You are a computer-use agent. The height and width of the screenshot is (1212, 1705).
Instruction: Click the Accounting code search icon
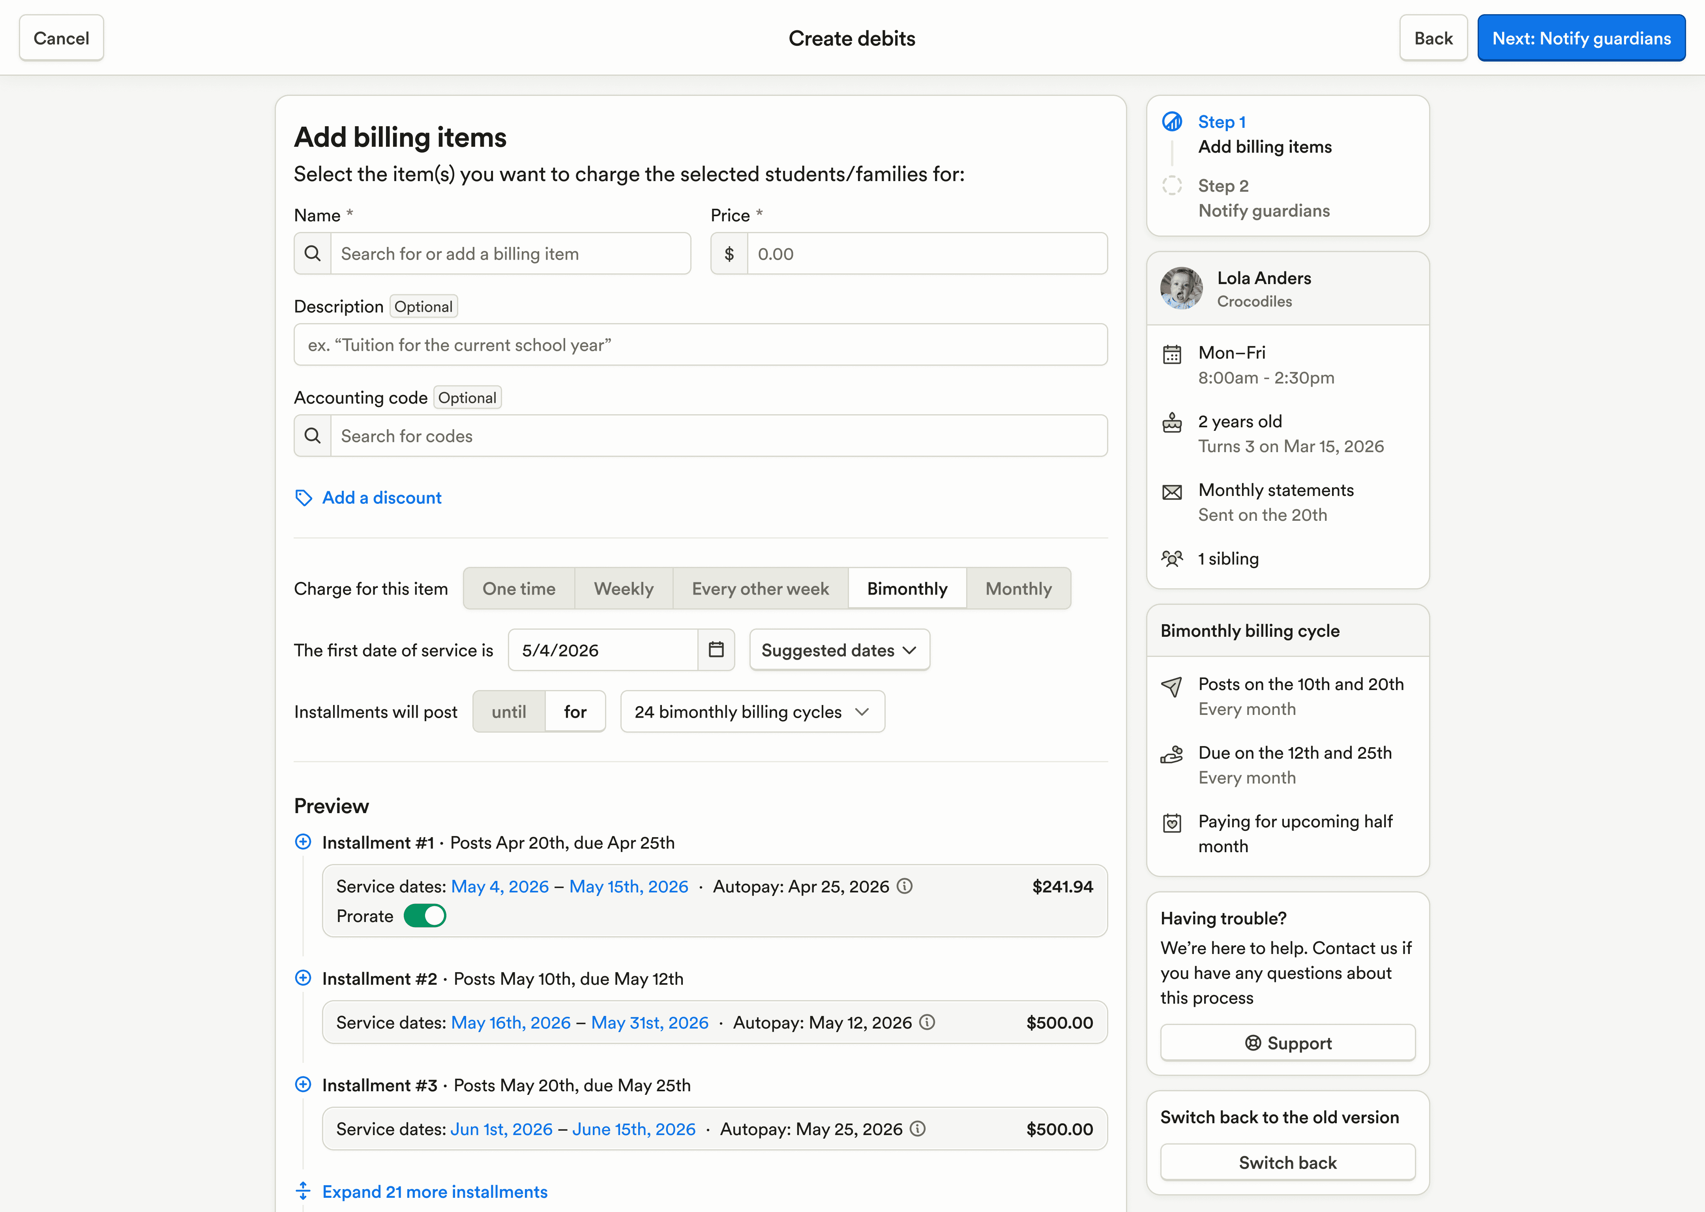click(313, 436)
